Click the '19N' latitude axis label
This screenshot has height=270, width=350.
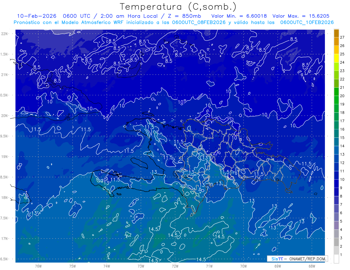(x=5, y=157)
